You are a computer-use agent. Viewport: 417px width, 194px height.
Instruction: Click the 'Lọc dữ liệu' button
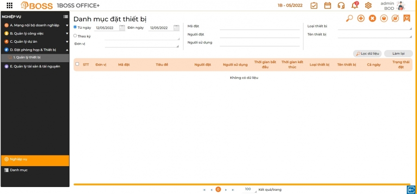point(367,53)
